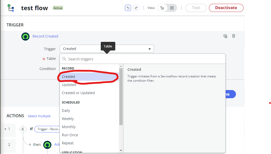Choose the Repeat trigger
This screenshot has height=154, width=271.
point(89,143)
